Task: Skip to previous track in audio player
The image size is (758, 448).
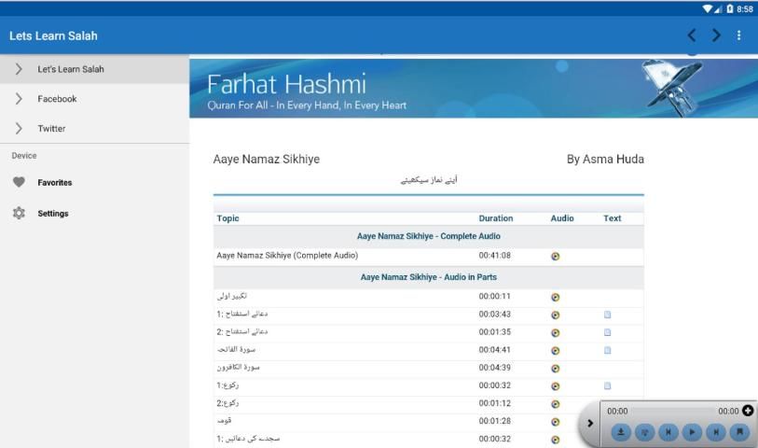Action: click(668, 432)
